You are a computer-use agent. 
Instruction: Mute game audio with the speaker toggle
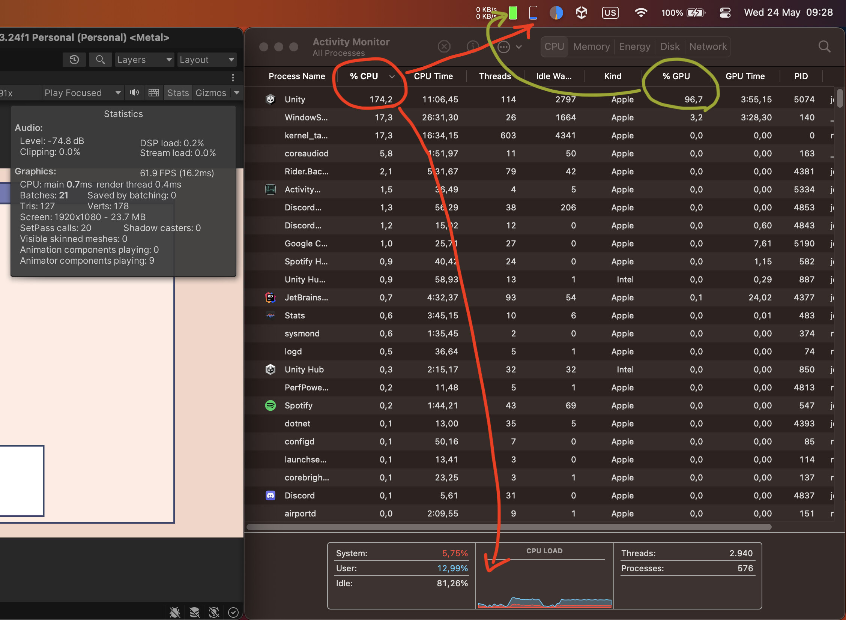coord(134,92)
